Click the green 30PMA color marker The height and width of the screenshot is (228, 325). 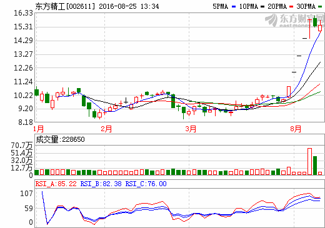point(320,7)
